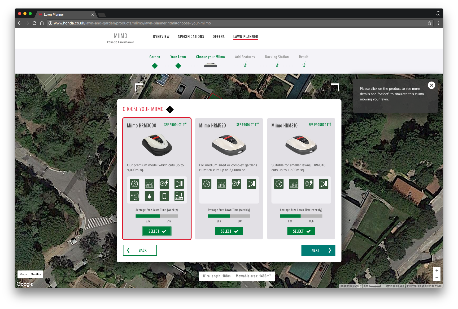This screenshot has width=458, height=309.
Task: Switch map to Mapa view
Action: click(23, 274)
